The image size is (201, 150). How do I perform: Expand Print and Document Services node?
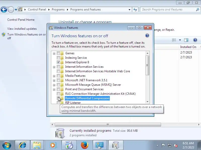(54, 90)
